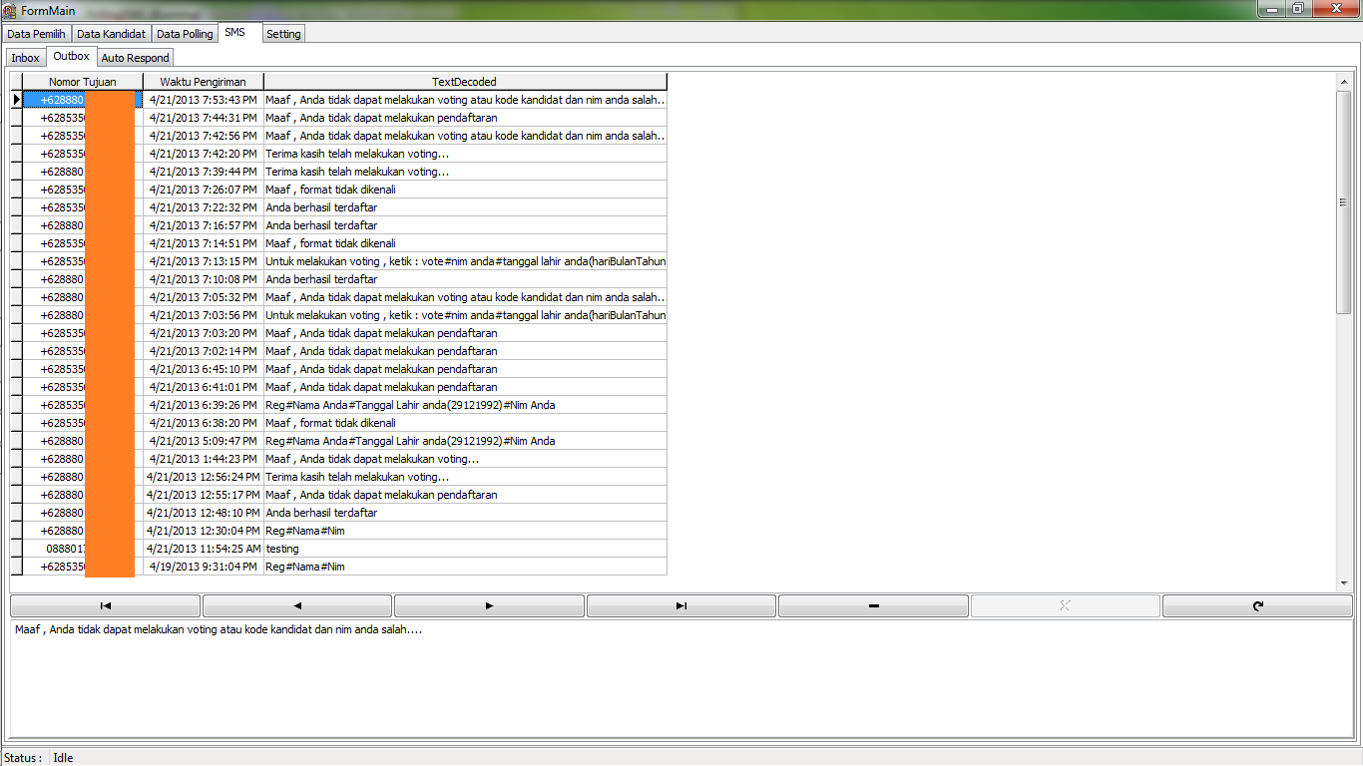Select row sent at 4/21/2013 6:38:20 PM
The image size is (1363, 766).
coord(339,423)
